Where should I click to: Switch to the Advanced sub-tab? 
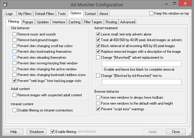[x=128, y=22]
